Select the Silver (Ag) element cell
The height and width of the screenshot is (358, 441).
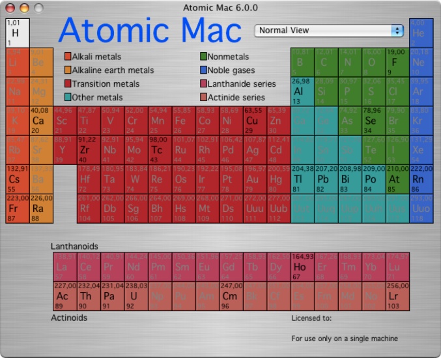pos(255,150)
